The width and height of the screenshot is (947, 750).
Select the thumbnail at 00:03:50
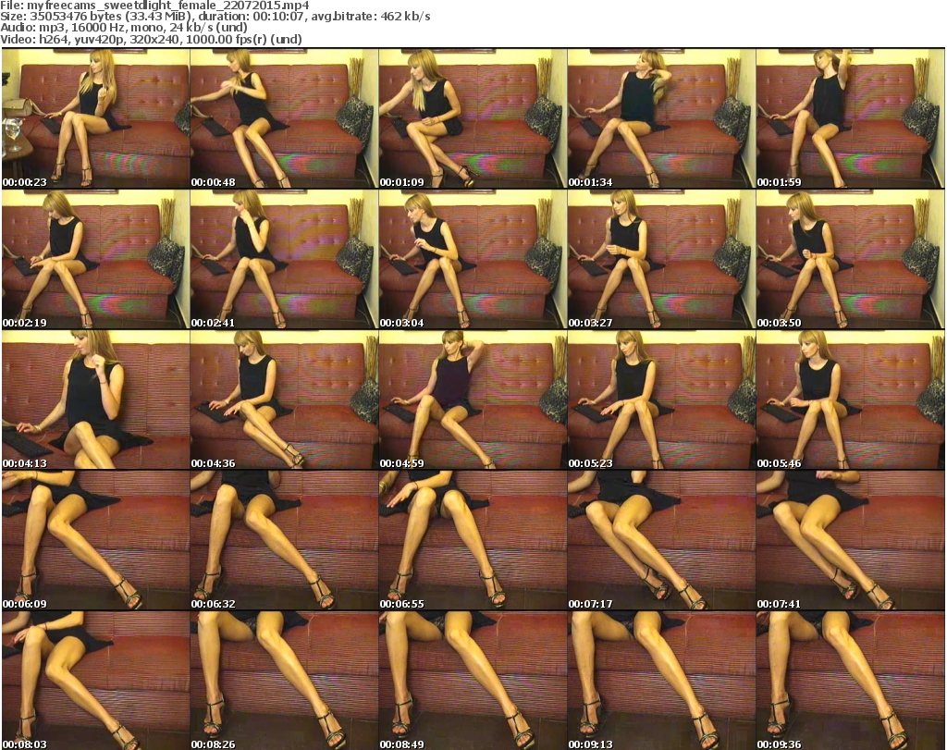point(850,259)
